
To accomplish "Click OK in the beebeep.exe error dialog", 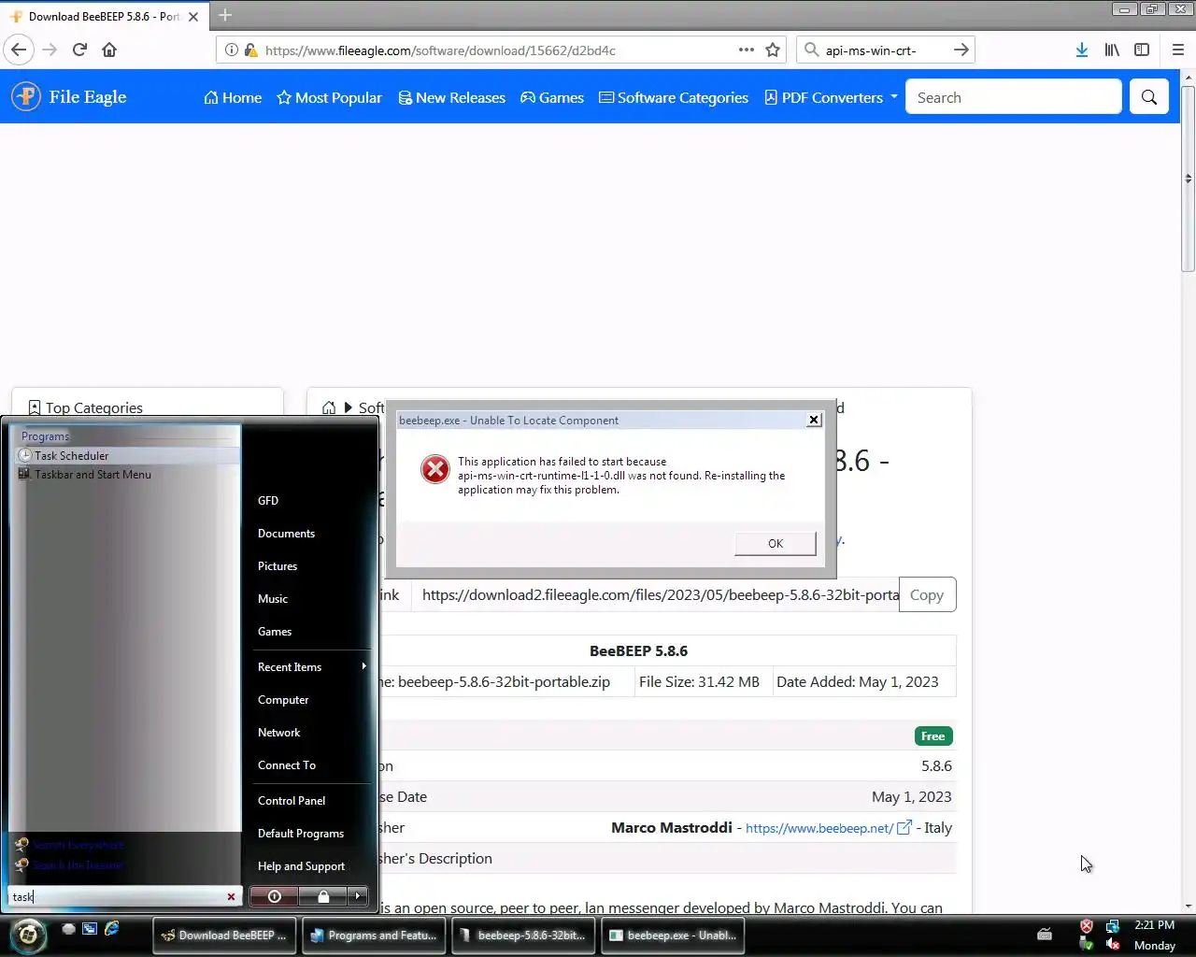I will (776, 543).
